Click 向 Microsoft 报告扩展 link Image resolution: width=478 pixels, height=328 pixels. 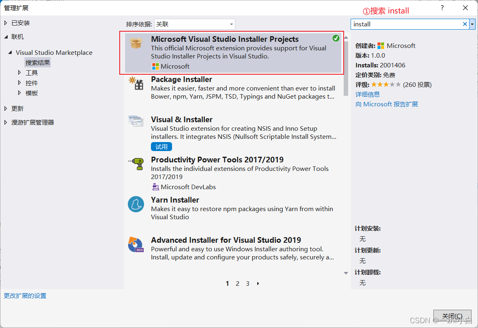pyautogui.click(x=387, y=104)
